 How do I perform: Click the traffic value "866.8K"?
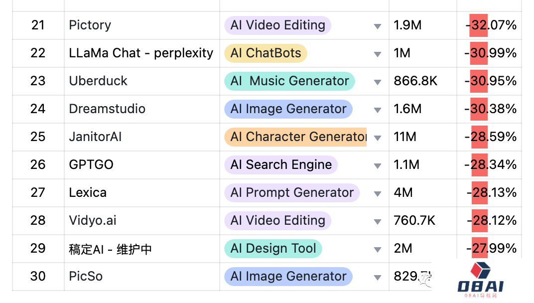click(x=415, y=81)
